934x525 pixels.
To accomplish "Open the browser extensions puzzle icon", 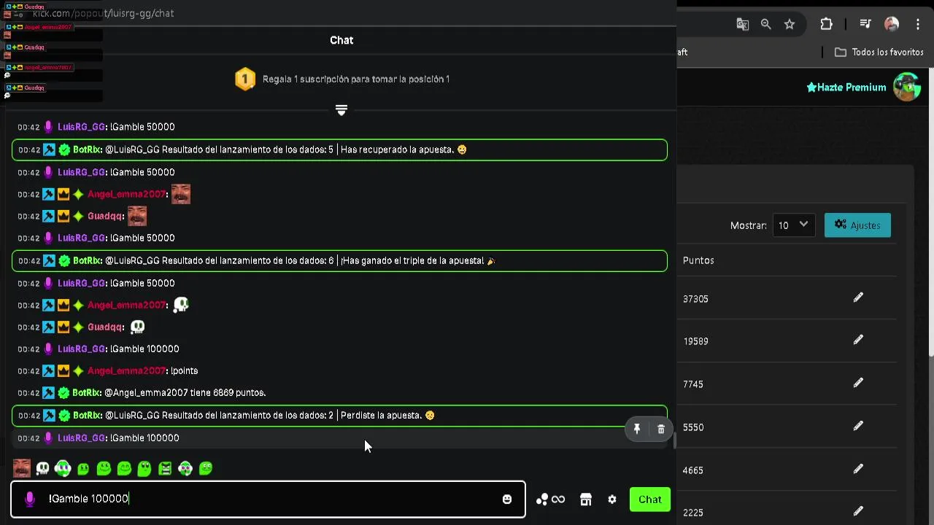I will [x=826, y=24].
